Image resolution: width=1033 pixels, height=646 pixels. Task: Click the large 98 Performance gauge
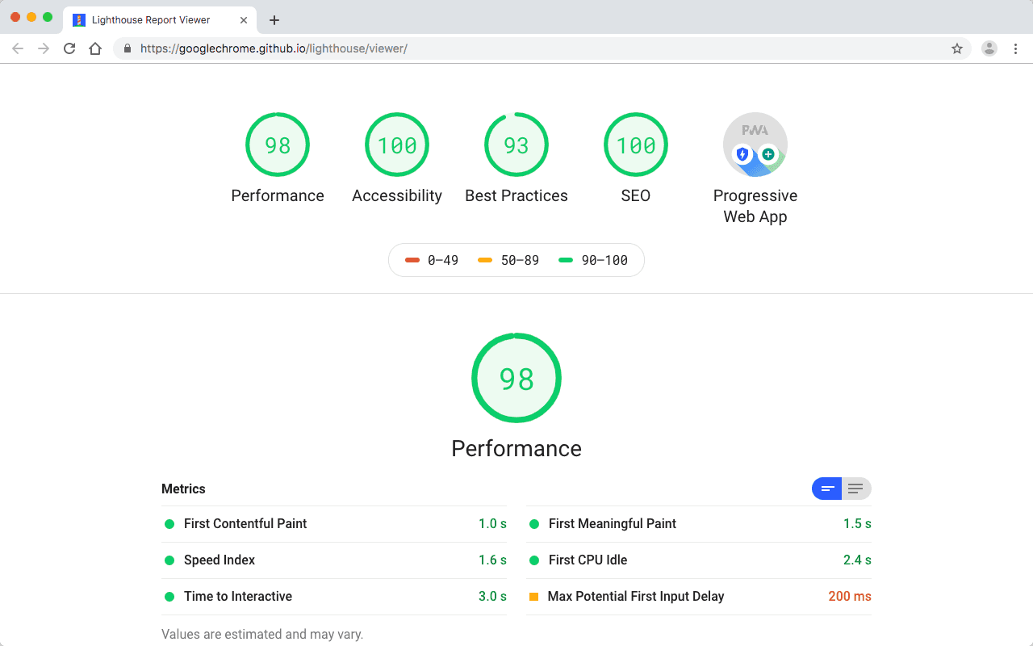coord(516,378)
